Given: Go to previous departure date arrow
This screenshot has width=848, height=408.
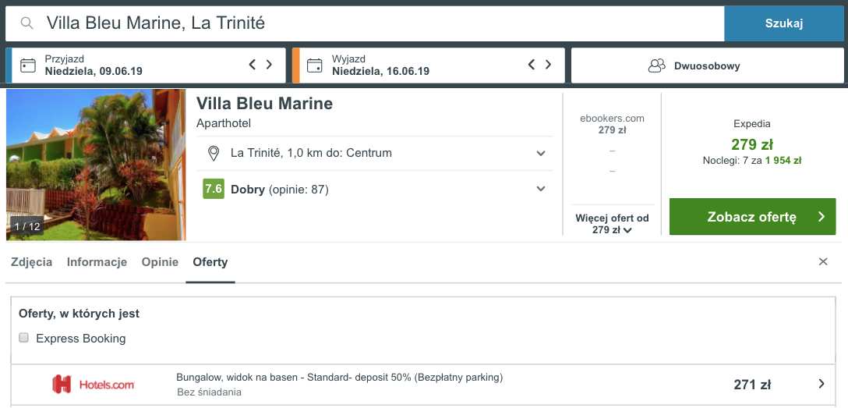Looking at the screenshot, I should (x=531, y=65).
